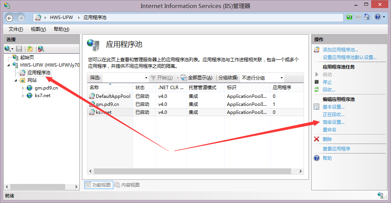Viewport: 391px width, 203px height.
Task: Click connect-to-server globe icon in Connections
Action: (8, 49)
